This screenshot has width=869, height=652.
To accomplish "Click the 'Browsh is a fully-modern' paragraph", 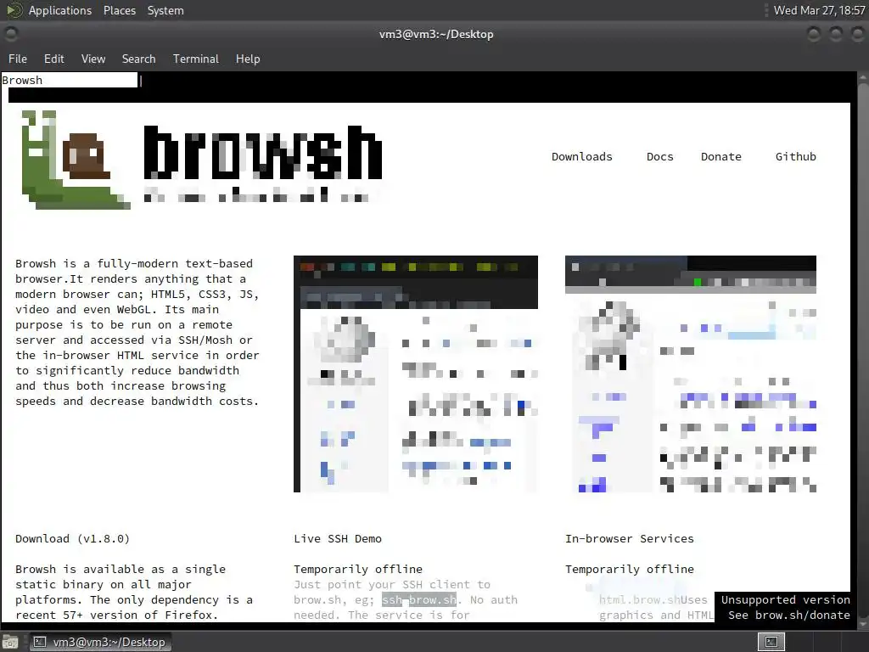I will (x=137, y=332).
